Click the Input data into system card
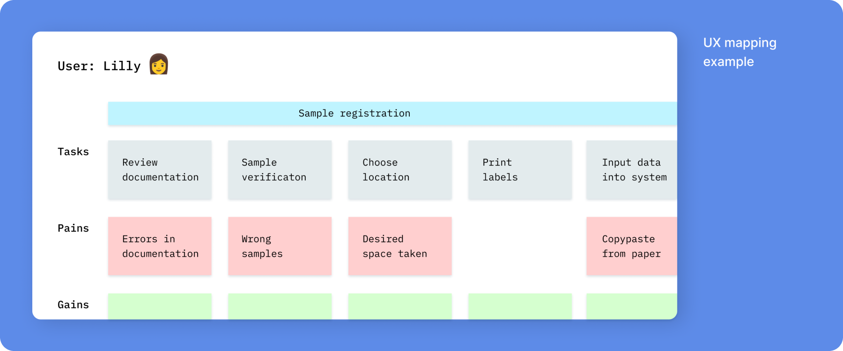The width and height of the screenshot is (843, 351). (x=632, y=170)
